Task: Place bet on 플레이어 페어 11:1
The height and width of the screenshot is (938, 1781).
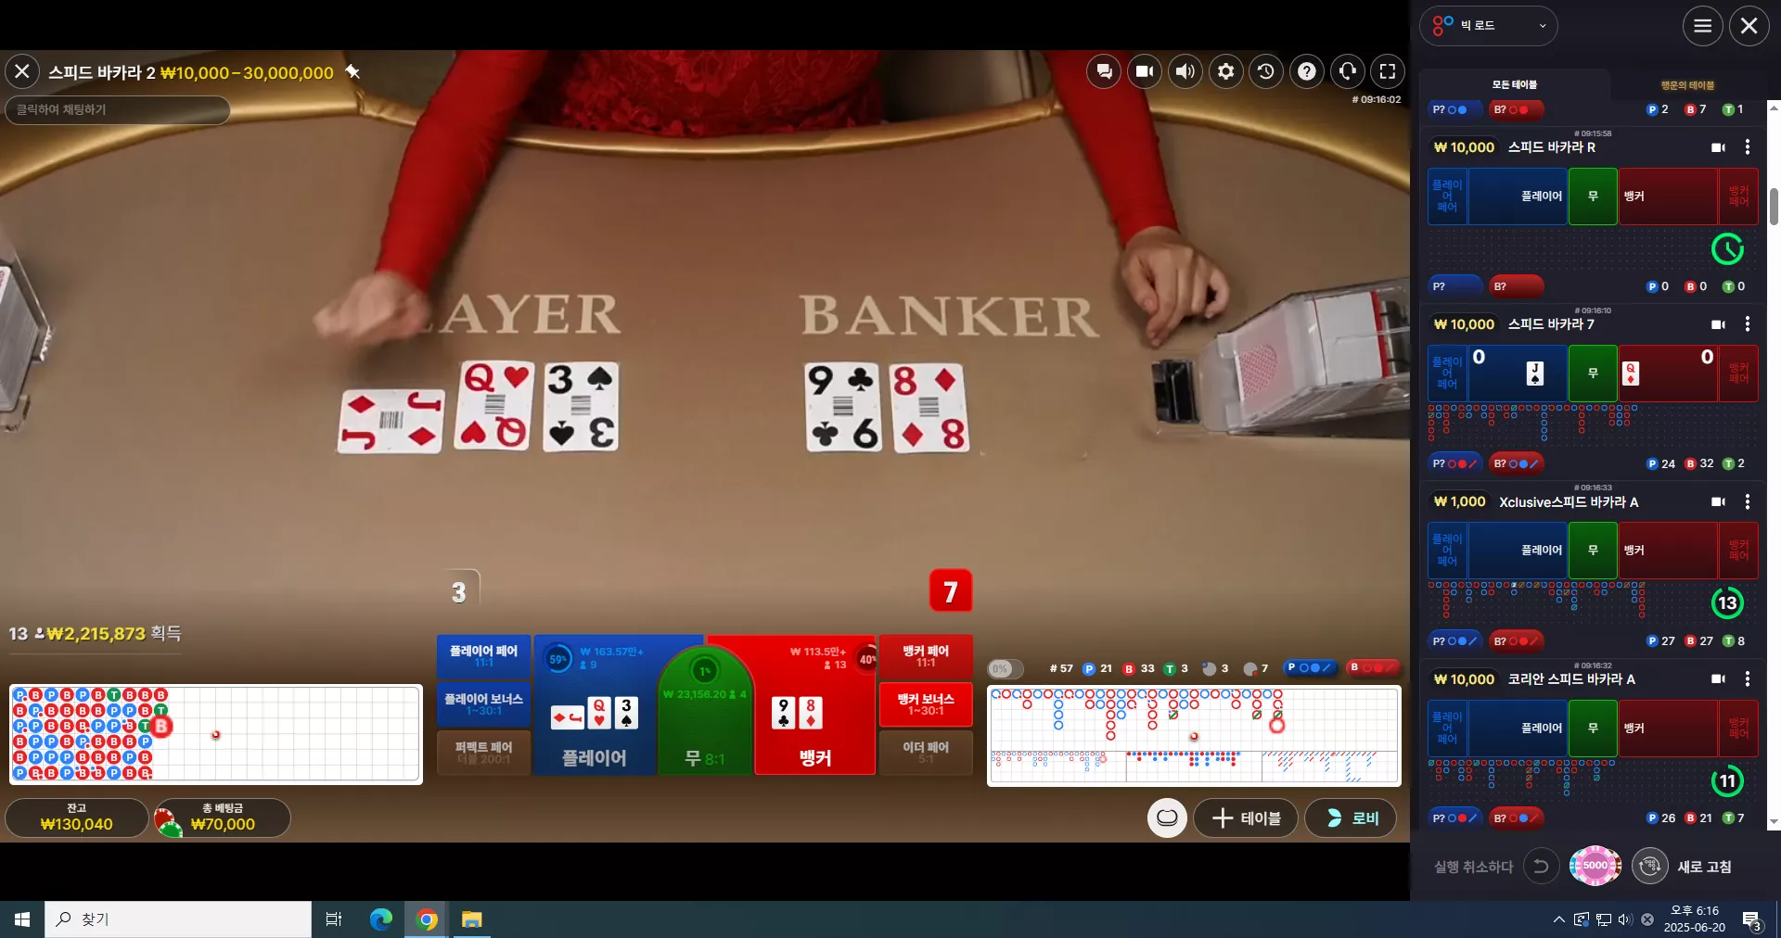Action: click(x=483, y=656)
